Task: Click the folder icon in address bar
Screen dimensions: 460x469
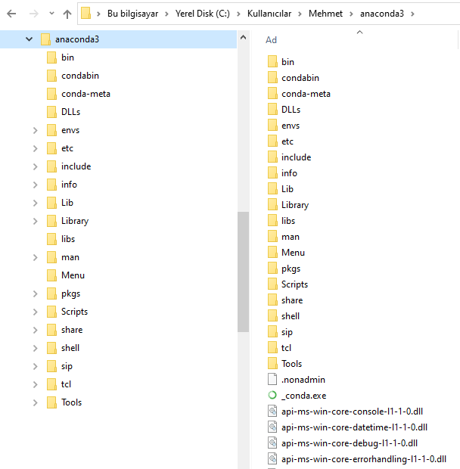Action: (85, 14)
